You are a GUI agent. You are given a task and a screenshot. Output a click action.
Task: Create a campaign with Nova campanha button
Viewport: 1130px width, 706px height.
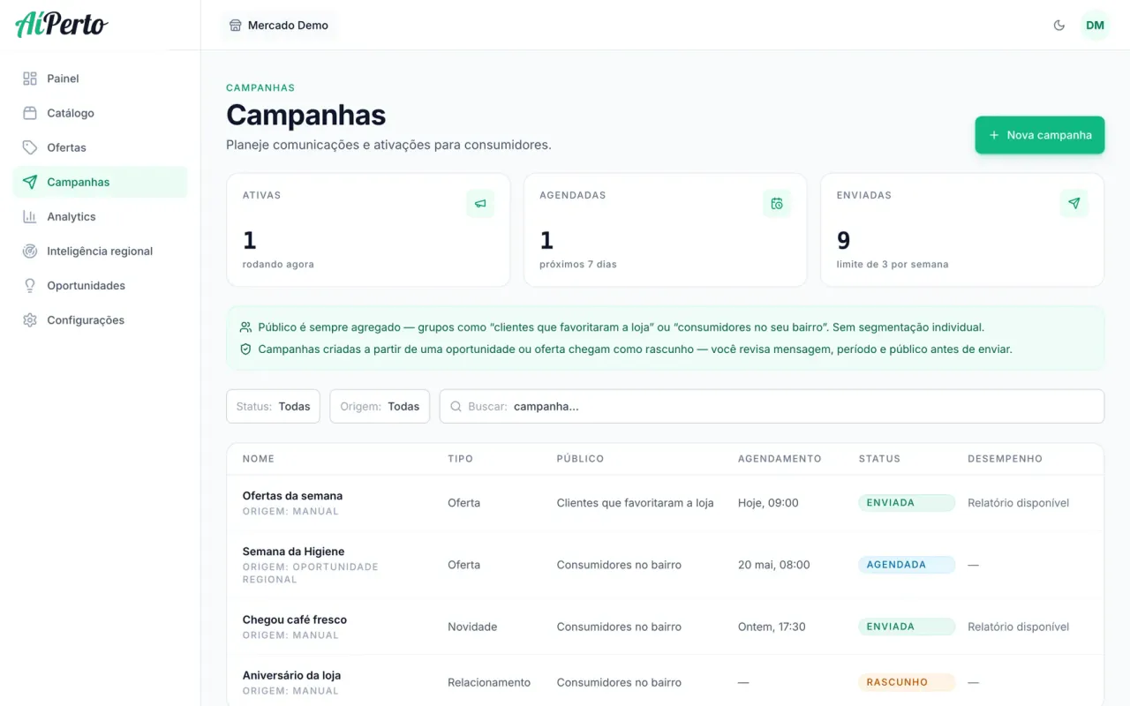tap(1039, 135)
